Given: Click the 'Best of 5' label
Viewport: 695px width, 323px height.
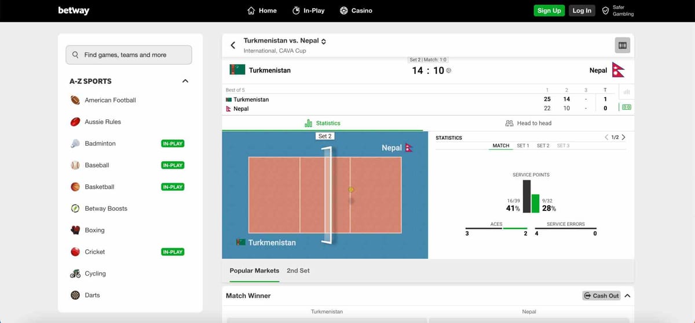Looking at the screenshot, I should [235, 90].
